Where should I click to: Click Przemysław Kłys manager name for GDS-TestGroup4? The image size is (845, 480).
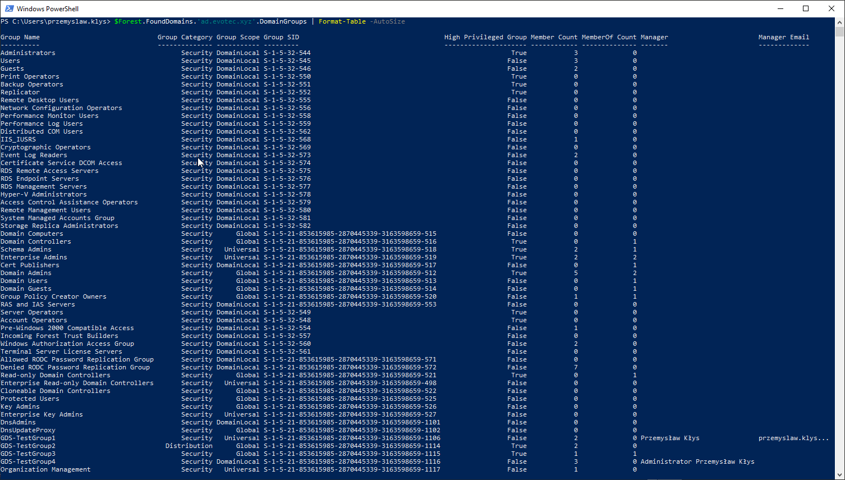[x=727, y=461]
